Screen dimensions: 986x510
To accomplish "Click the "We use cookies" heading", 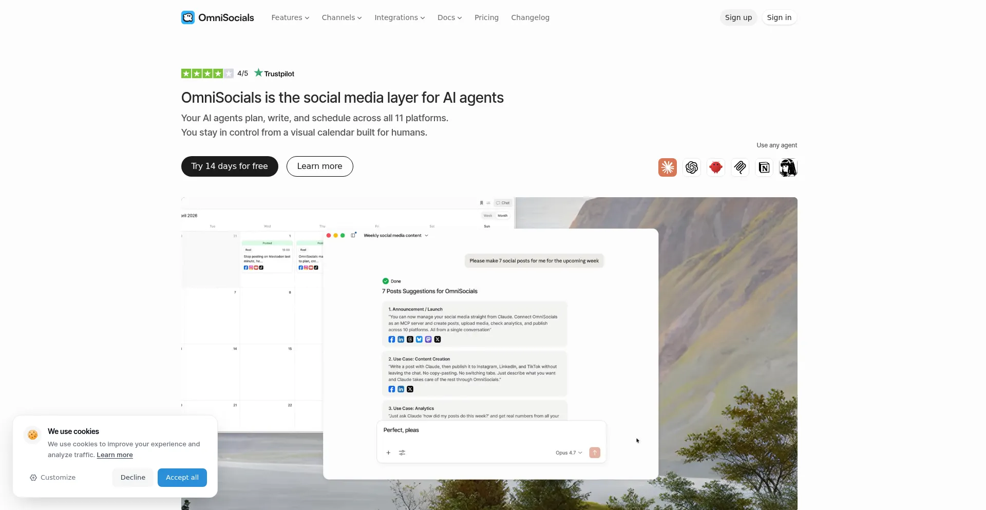I will (73, 431).
